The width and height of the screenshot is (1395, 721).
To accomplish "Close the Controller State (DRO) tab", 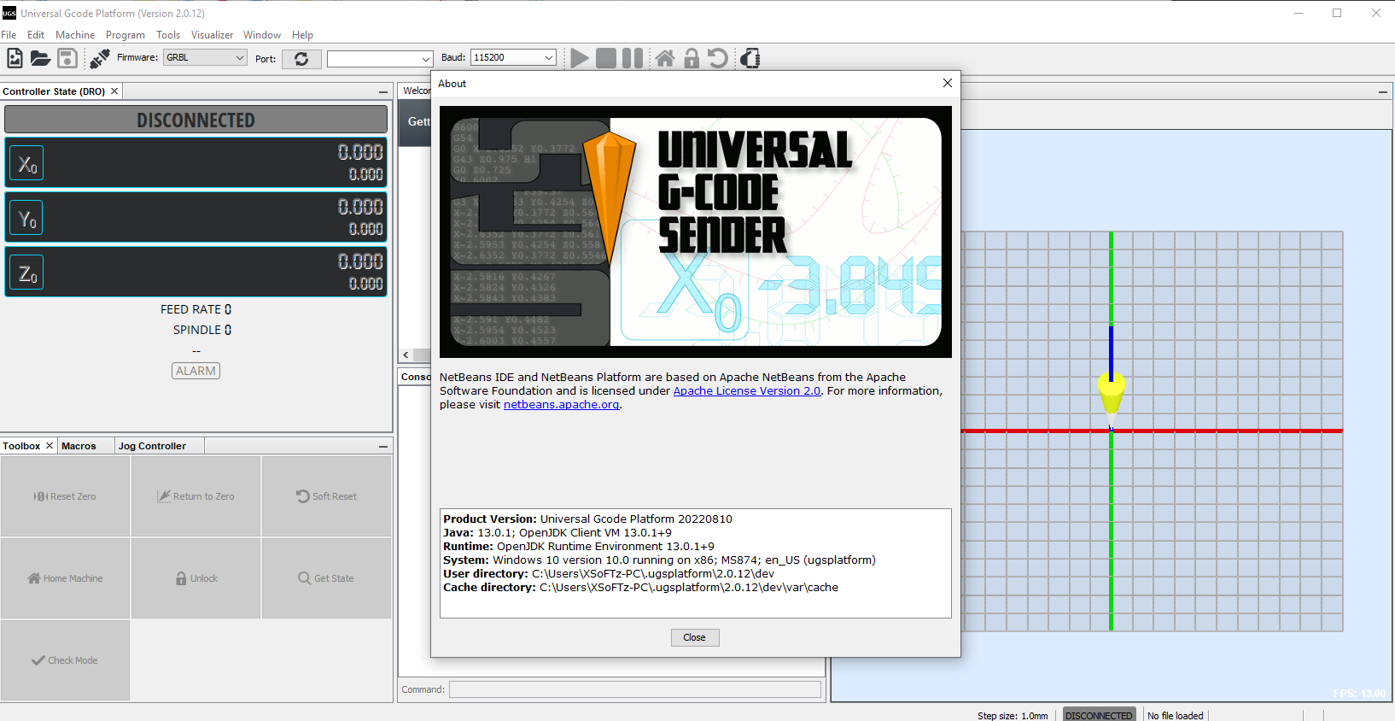I will (114, 91).
